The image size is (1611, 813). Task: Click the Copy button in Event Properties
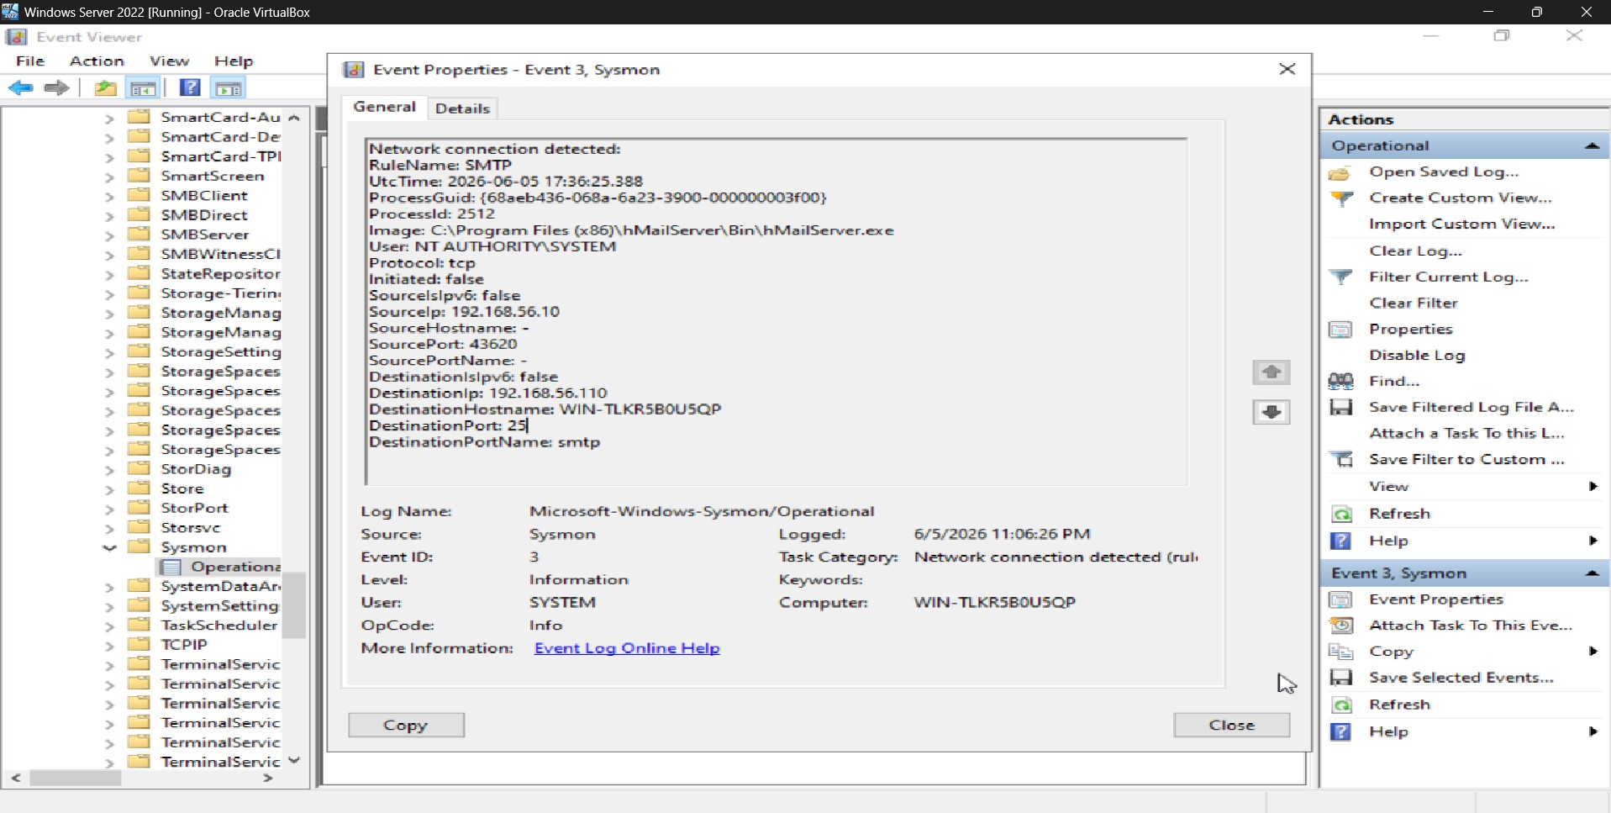(406, 726)
